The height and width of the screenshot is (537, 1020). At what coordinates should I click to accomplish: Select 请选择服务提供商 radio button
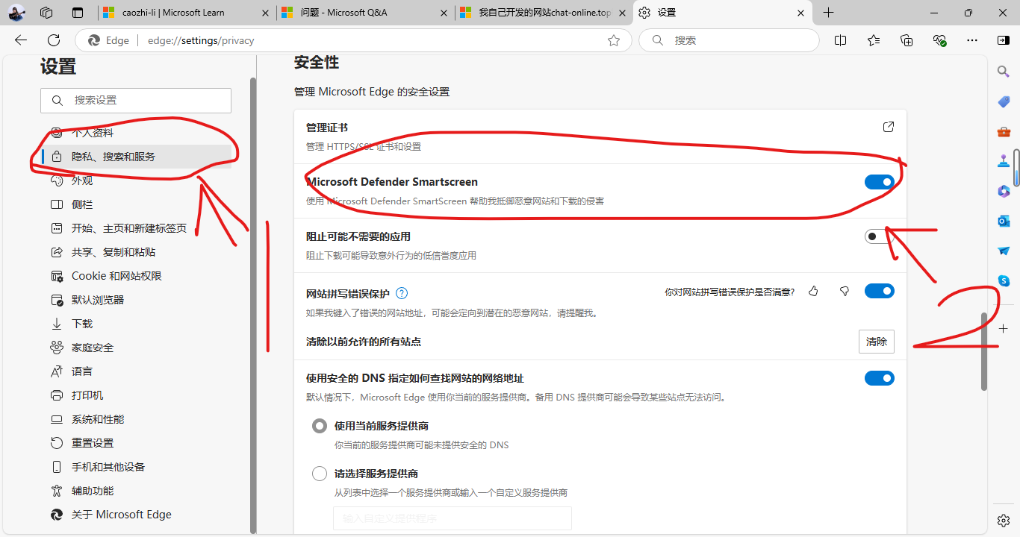pyautogui.click(x=320, y=474)
